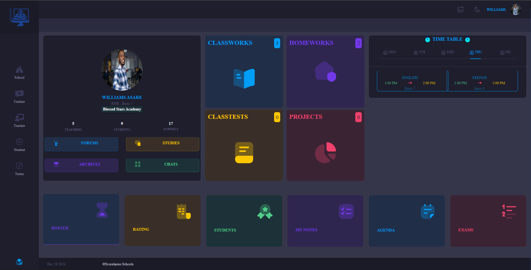The width and height of the screenshot is (531, 270).
Task: Click the ARCHIVES button
Action: point(81,165)
